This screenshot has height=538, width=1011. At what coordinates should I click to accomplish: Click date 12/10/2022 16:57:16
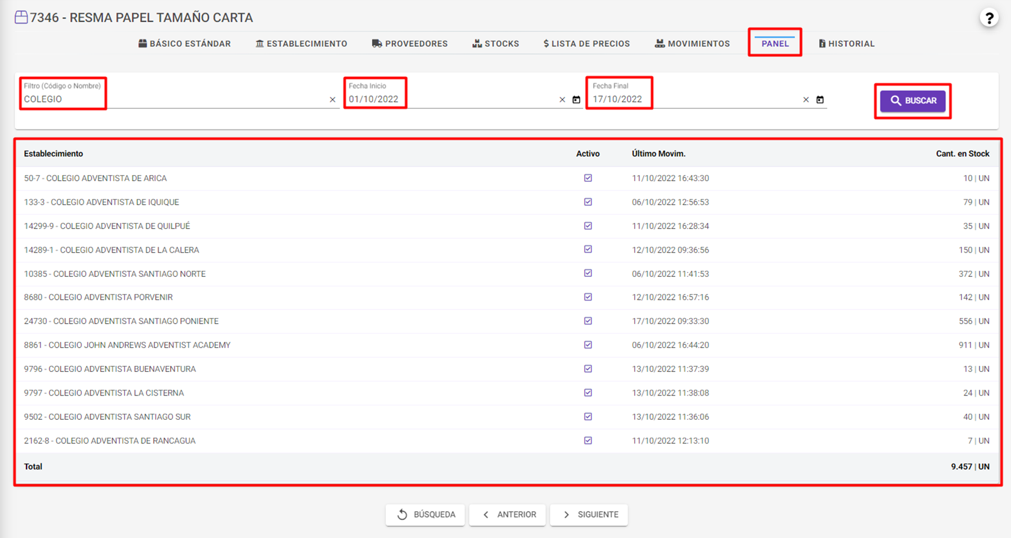[670, 298]
